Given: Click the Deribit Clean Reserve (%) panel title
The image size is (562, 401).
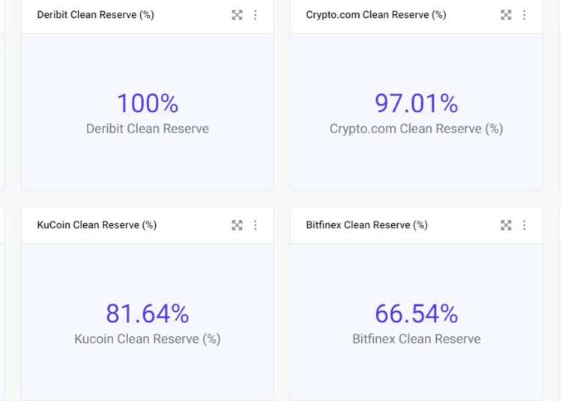Looking at the screenshot, I should (95, 15).
